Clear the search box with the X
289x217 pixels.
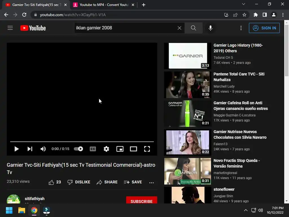point(179,28)
